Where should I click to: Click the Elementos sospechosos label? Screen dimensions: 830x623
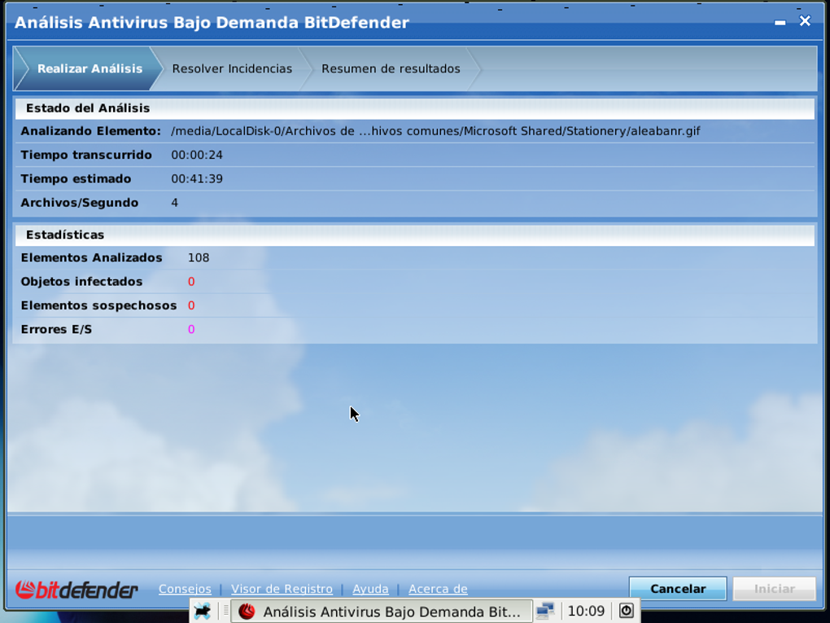click(98, 305)
